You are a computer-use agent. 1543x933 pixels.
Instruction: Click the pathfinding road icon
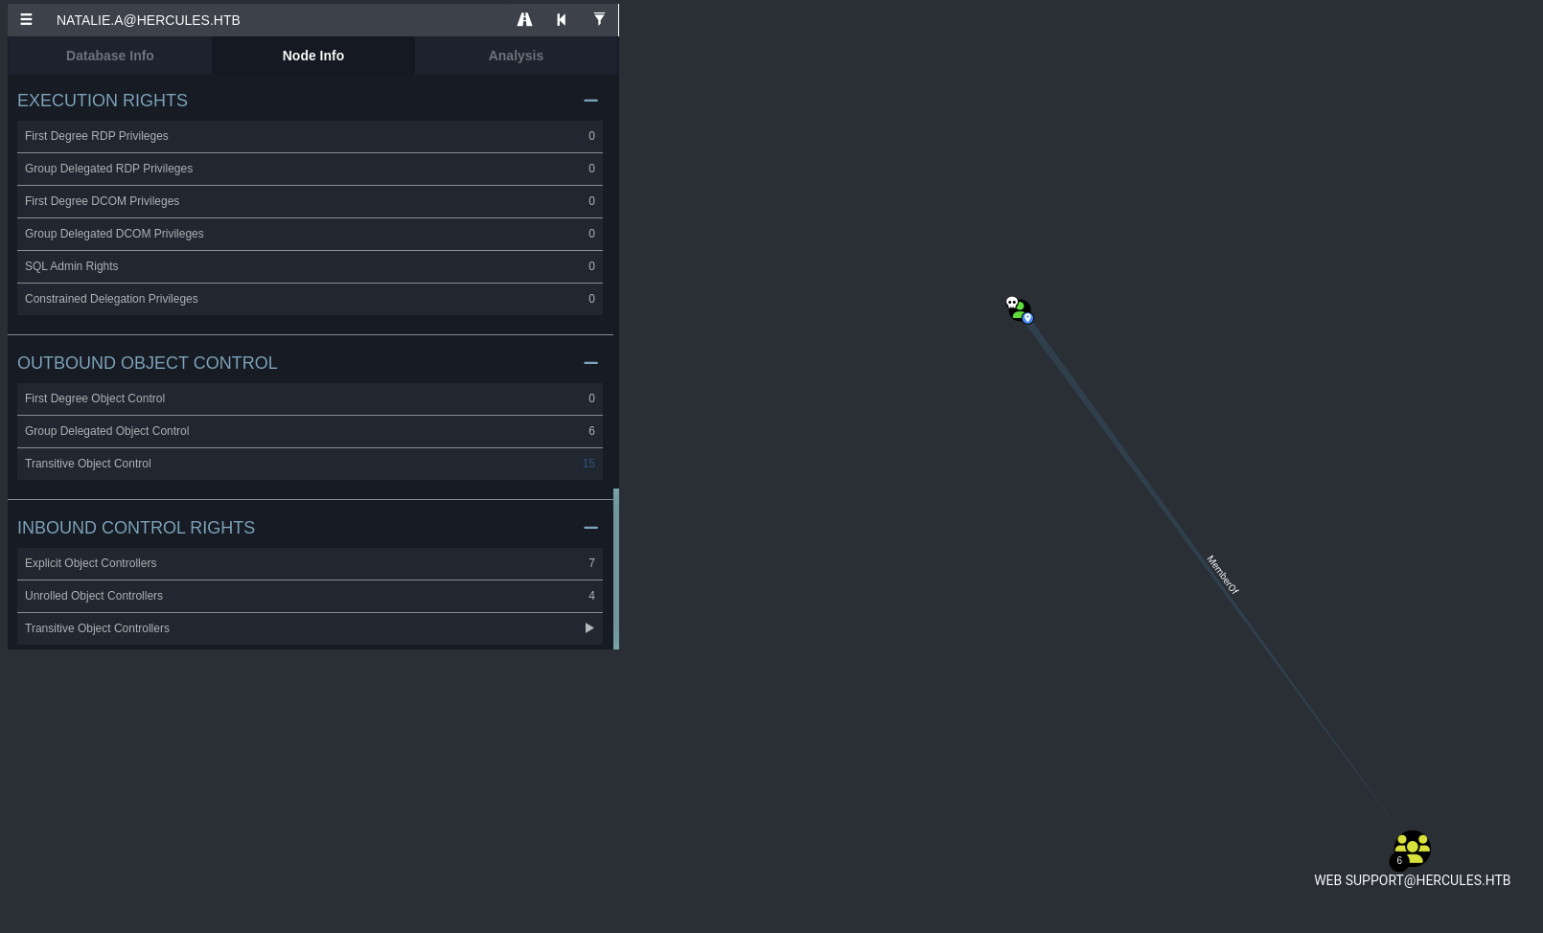[524, 20]
